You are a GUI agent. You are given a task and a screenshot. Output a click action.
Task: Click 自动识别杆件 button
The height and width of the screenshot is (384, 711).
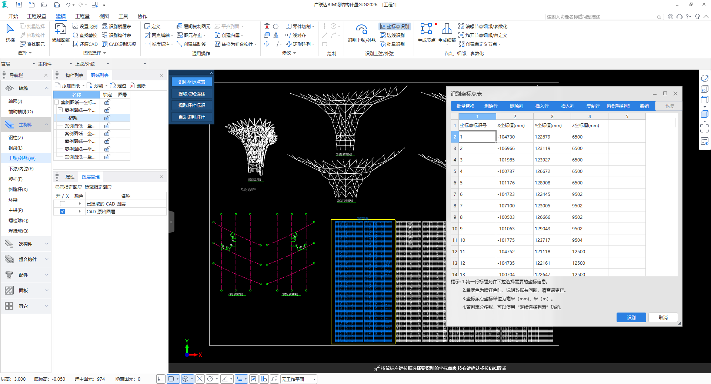(191, 117)
